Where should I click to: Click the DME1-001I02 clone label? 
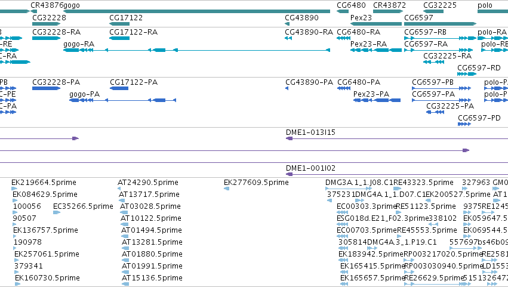click(x=310, y=168)
